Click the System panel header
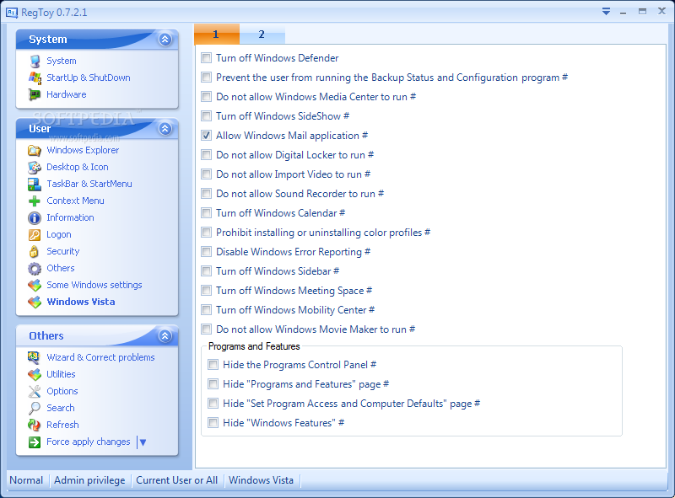This screenshot has width=675, height=498. (x=97, y=39)
